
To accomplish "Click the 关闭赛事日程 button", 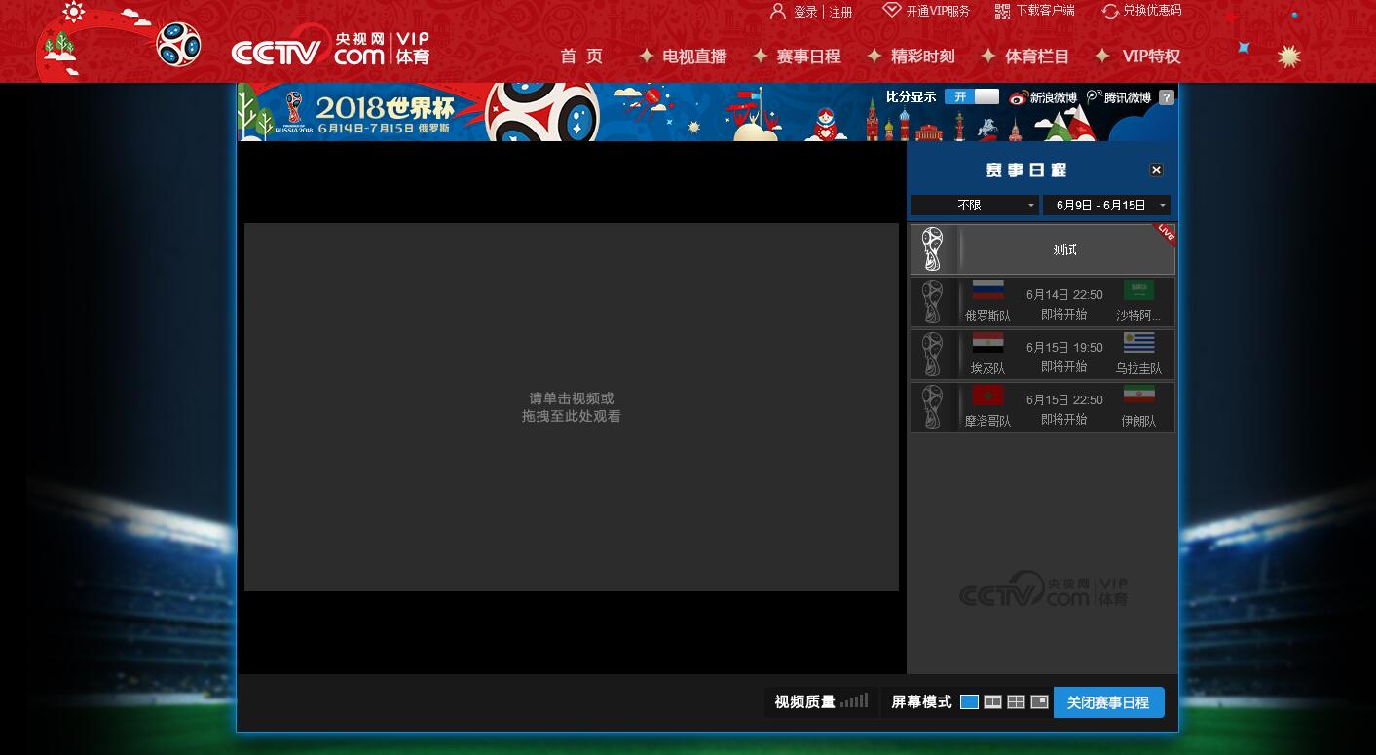I will pyautogui.click(x=1108, y=701).
